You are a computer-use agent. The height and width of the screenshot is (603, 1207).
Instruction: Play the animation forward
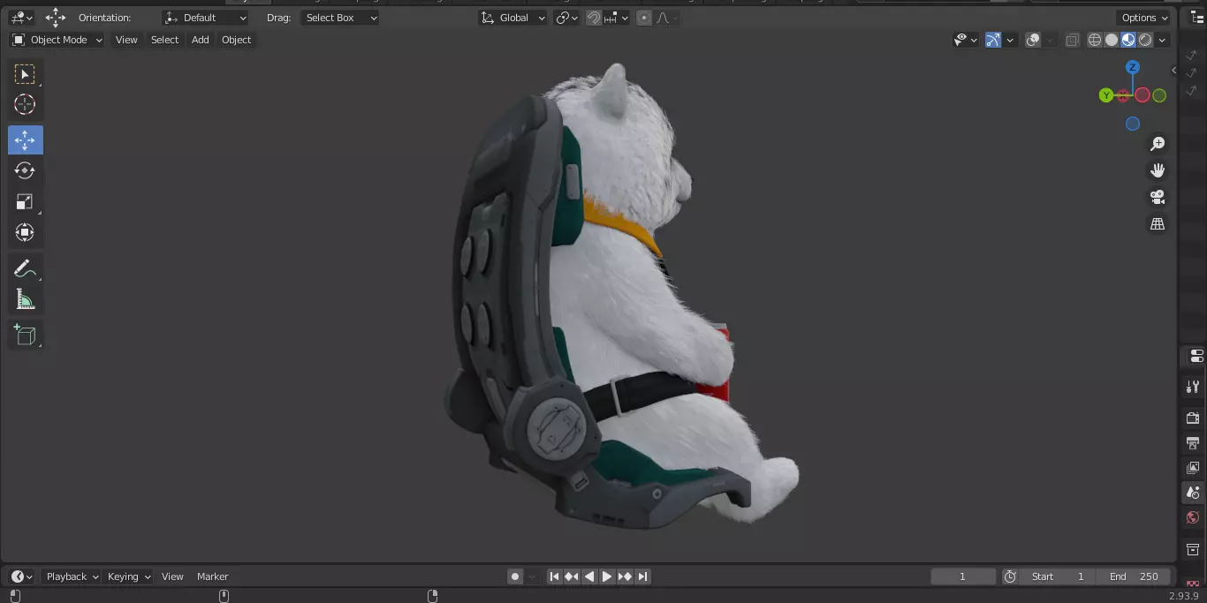pos(607,577)
